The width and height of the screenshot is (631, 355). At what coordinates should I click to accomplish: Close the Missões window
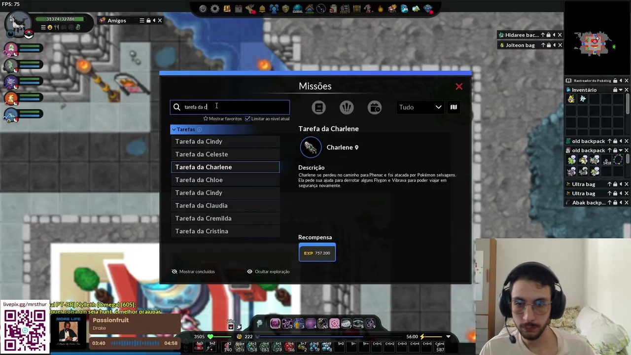459,87
